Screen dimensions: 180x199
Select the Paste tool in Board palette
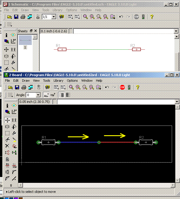coord(14,140)
